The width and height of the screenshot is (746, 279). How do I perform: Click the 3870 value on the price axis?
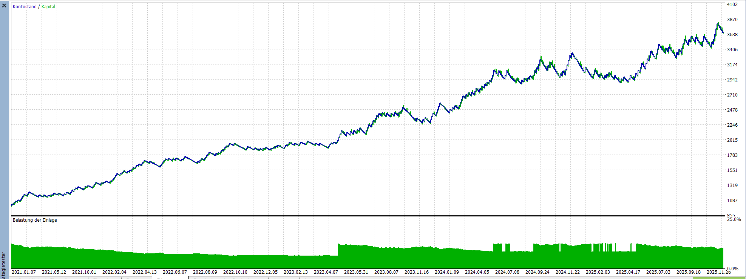732,20
